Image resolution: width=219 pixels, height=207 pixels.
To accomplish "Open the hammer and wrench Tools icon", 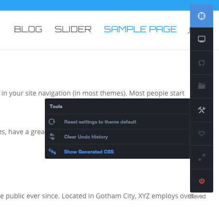I will pos(202,110).
